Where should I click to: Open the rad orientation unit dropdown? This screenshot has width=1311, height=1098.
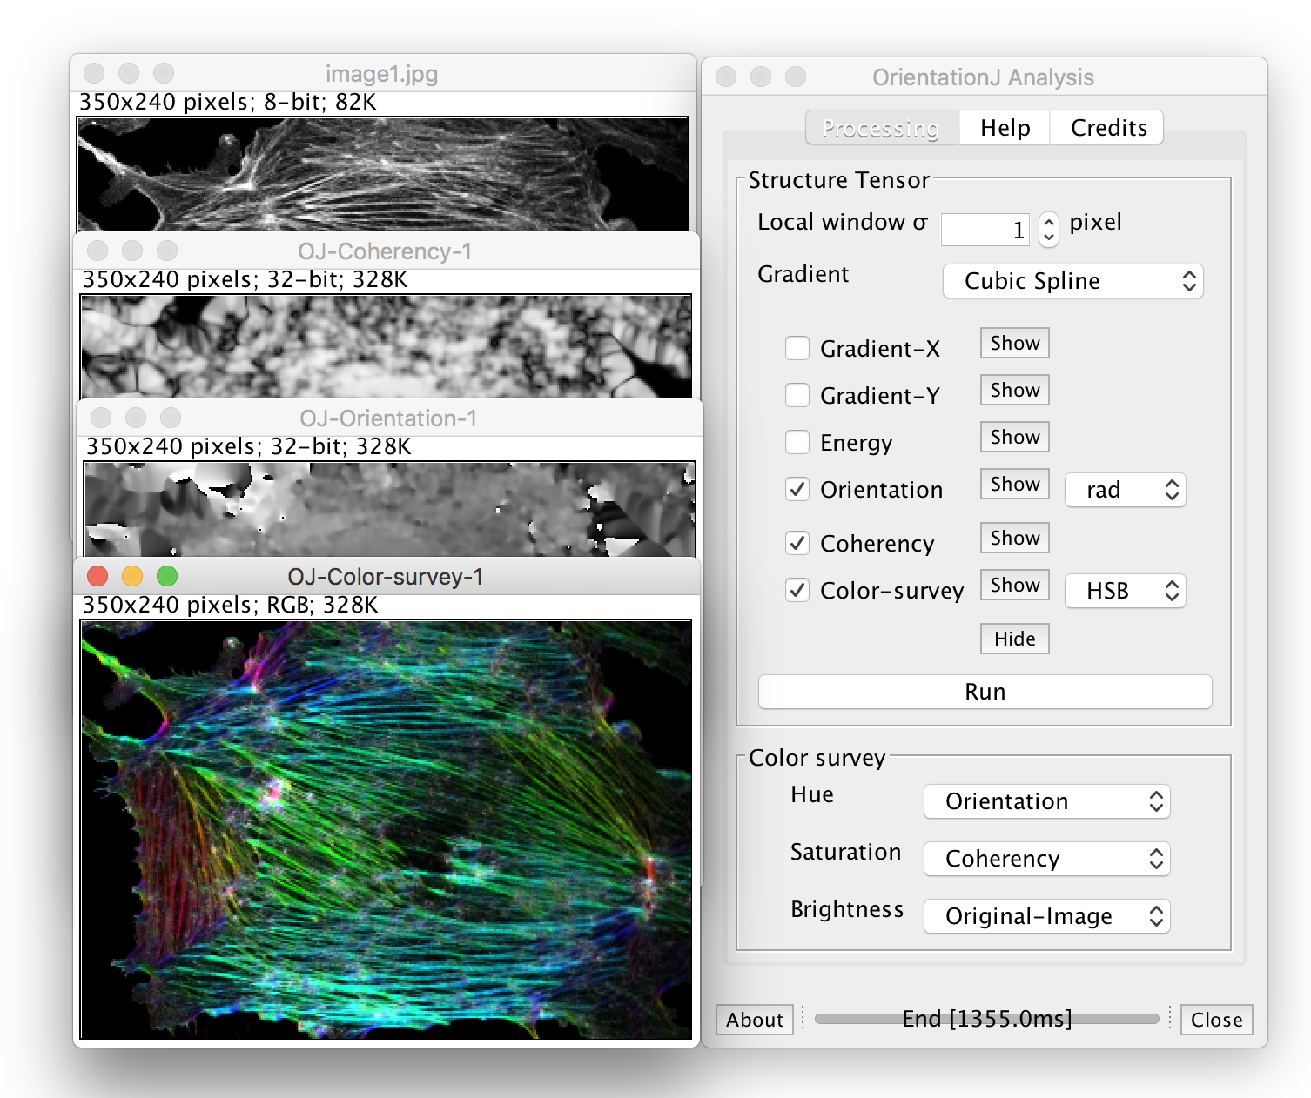point(1125,490)
